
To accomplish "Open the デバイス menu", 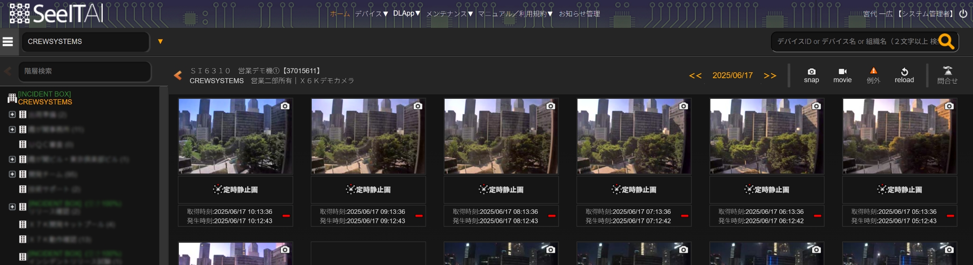I will [371, 13].
